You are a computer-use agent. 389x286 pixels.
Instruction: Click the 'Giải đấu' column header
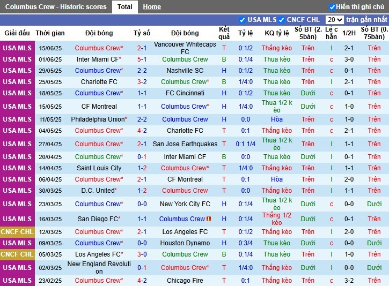click(17, 33)
